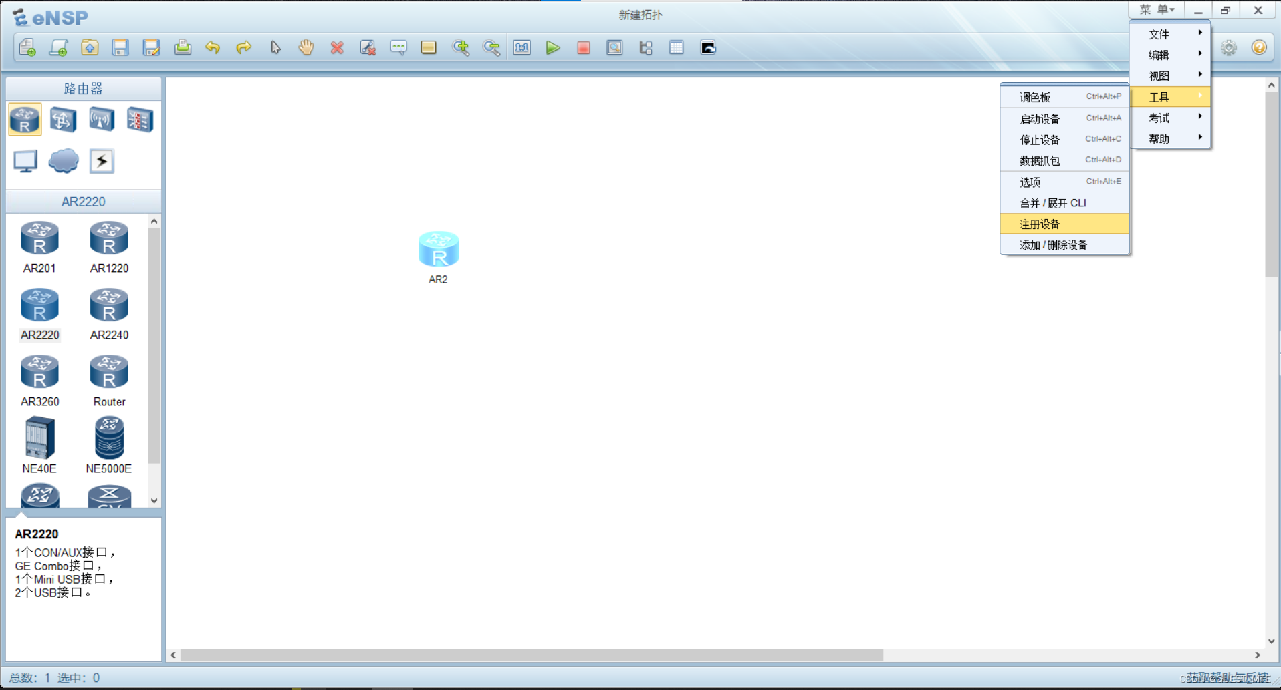This screenshot has height=690, width=1281.
Task: Click the green start devices icon
Action: pos(553,47)
